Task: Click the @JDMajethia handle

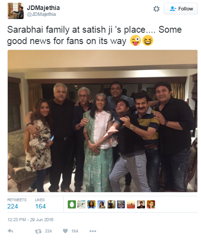Action: (x=41, y=14)
